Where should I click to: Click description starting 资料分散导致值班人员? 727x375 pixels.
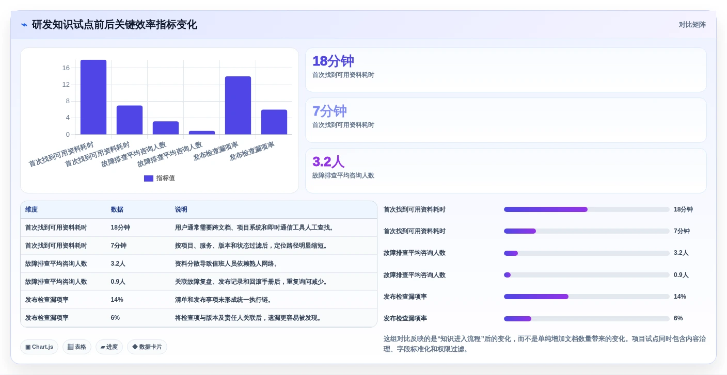pyautogui.click(x=227, y=264)
